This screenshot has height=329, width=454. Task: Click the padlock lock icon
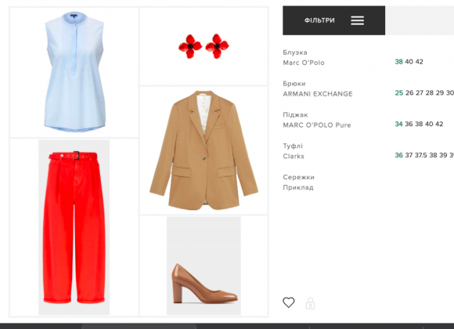310,303
